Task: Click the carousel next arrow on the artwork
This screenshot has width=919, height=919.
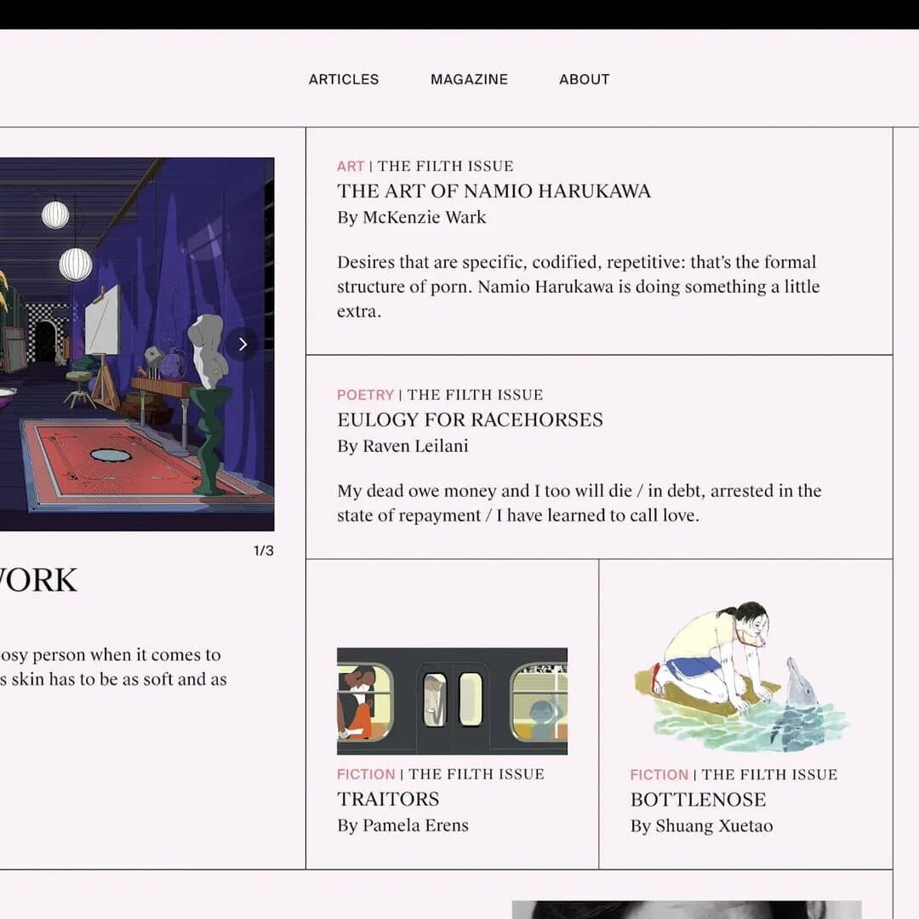Action: [243, 344]
